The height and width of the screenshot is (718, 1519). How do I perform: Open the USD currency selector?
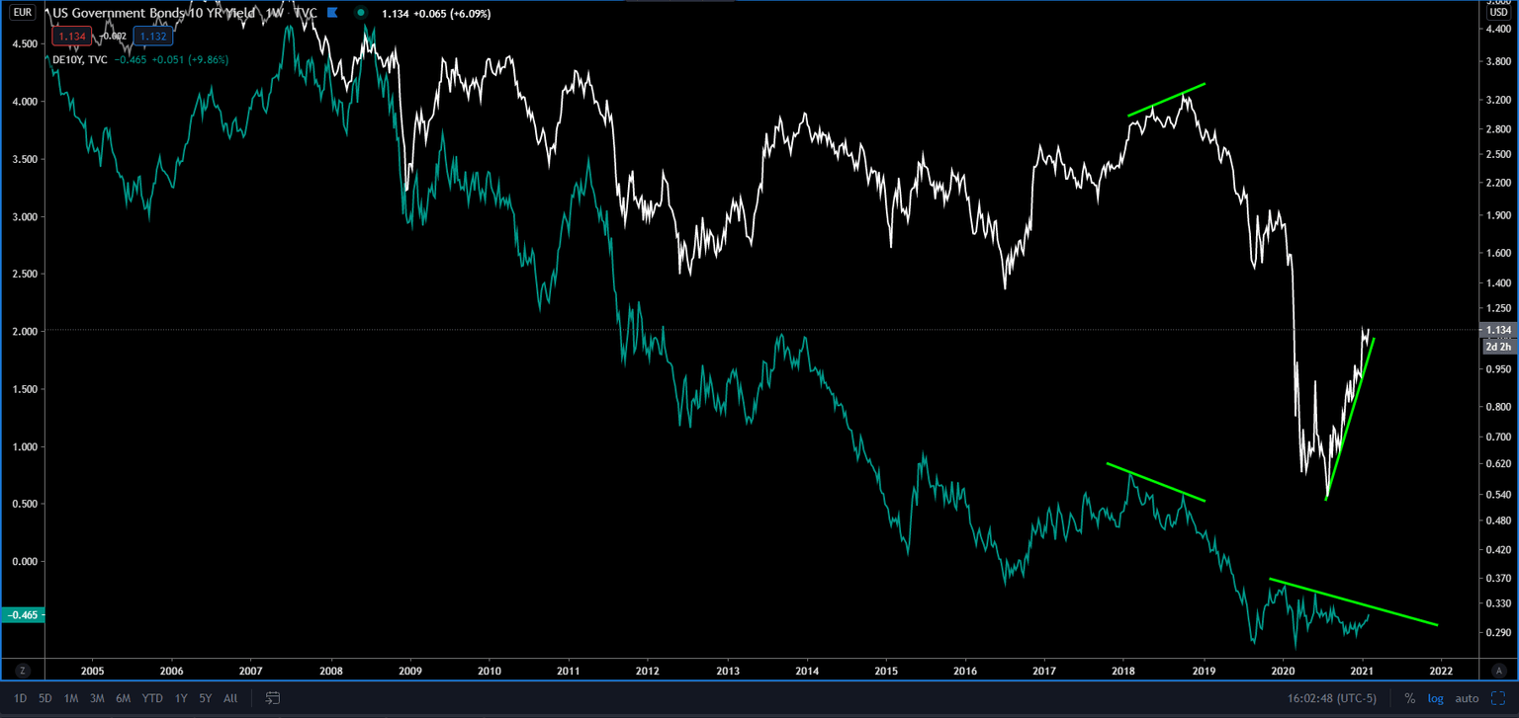click(1497, 13)
